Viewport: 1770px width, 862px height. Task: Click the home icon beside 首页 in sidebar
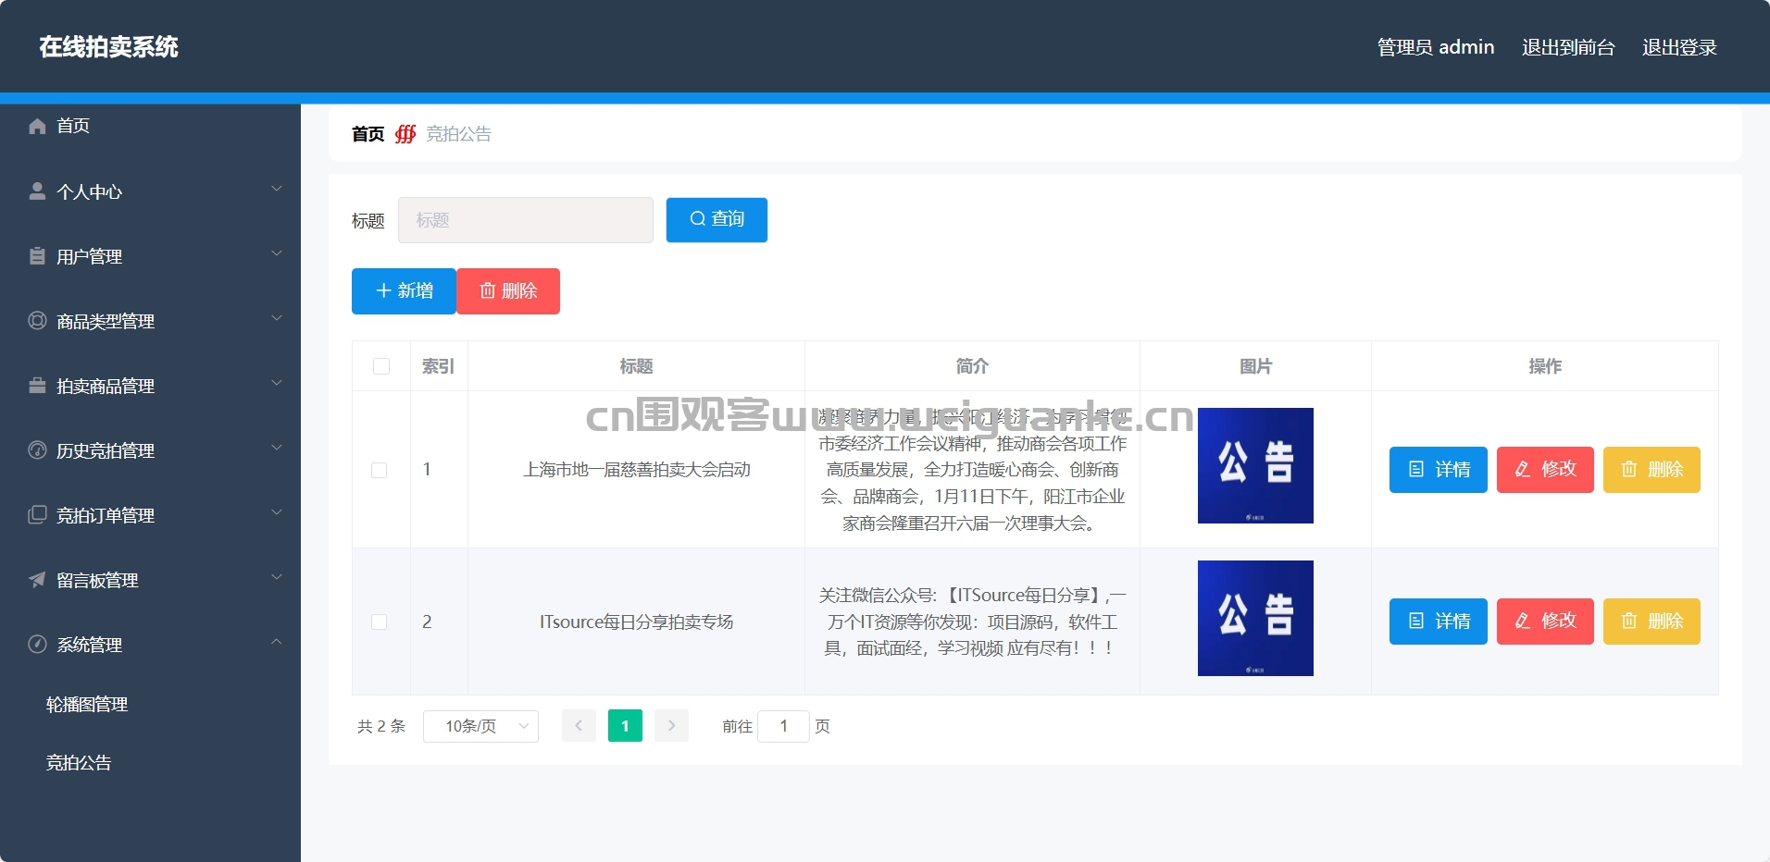click(x=37, y=126)
